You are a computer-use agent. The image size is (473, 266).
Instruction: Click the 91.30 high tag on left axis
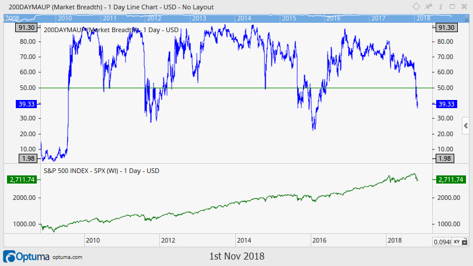point(26,27)
